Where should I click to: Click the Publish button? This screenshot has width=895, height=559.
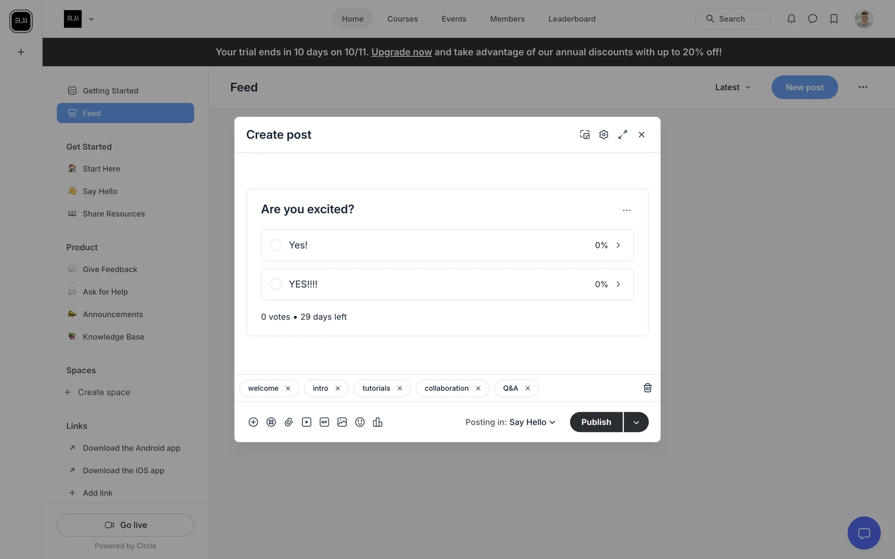point(596,422)
